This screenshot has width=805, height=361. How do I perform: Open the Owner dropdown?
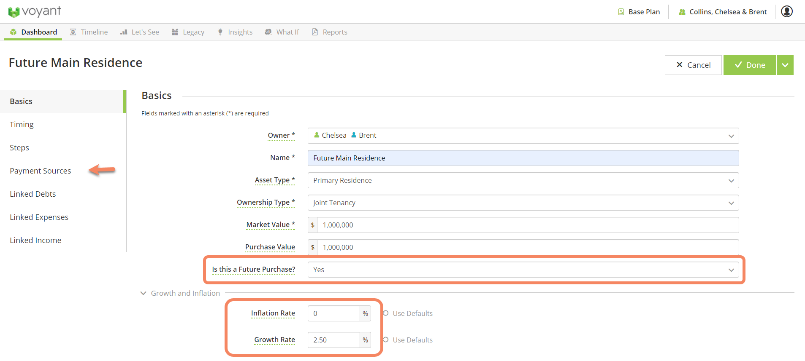coord(523,136)
